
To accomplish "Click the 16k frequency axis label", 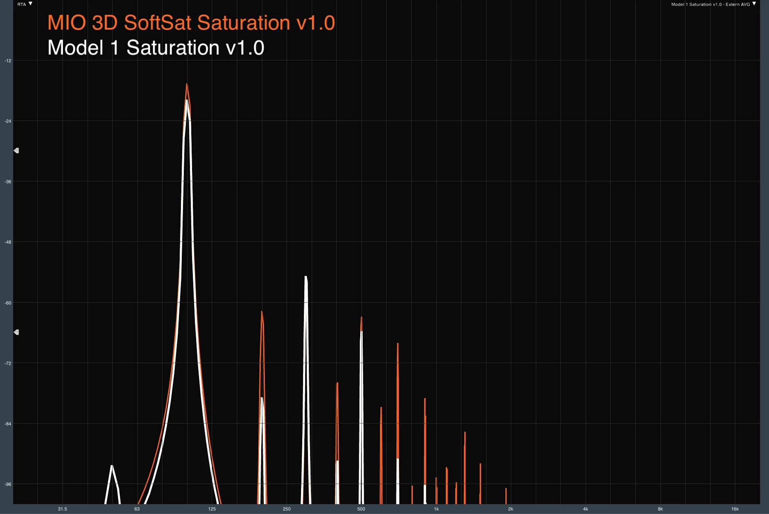I will pyautogui.click(x=735, y=509).
